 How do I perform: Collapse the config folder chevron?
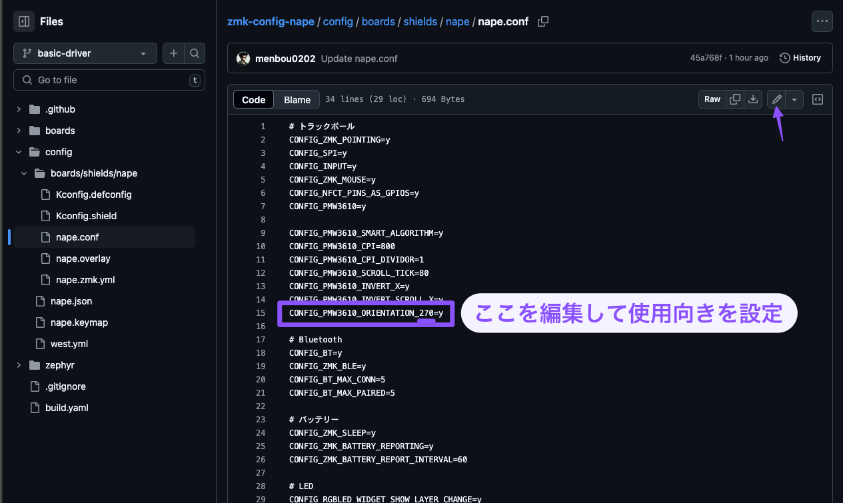[19, 152]
